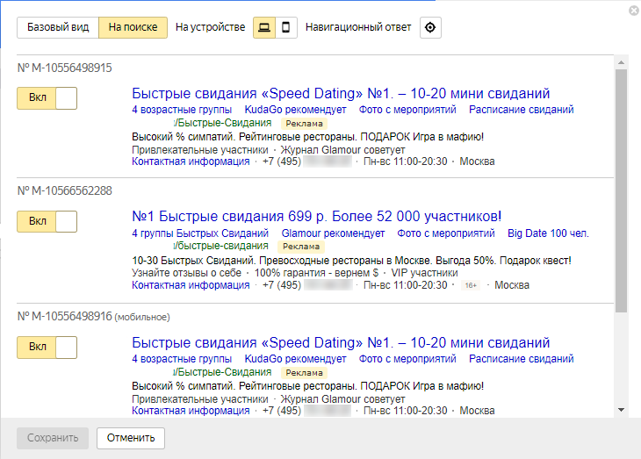Click Фото с мероприятий link in first ad
641x459 pixels.
pyautogui.click(x=407, y=110)
